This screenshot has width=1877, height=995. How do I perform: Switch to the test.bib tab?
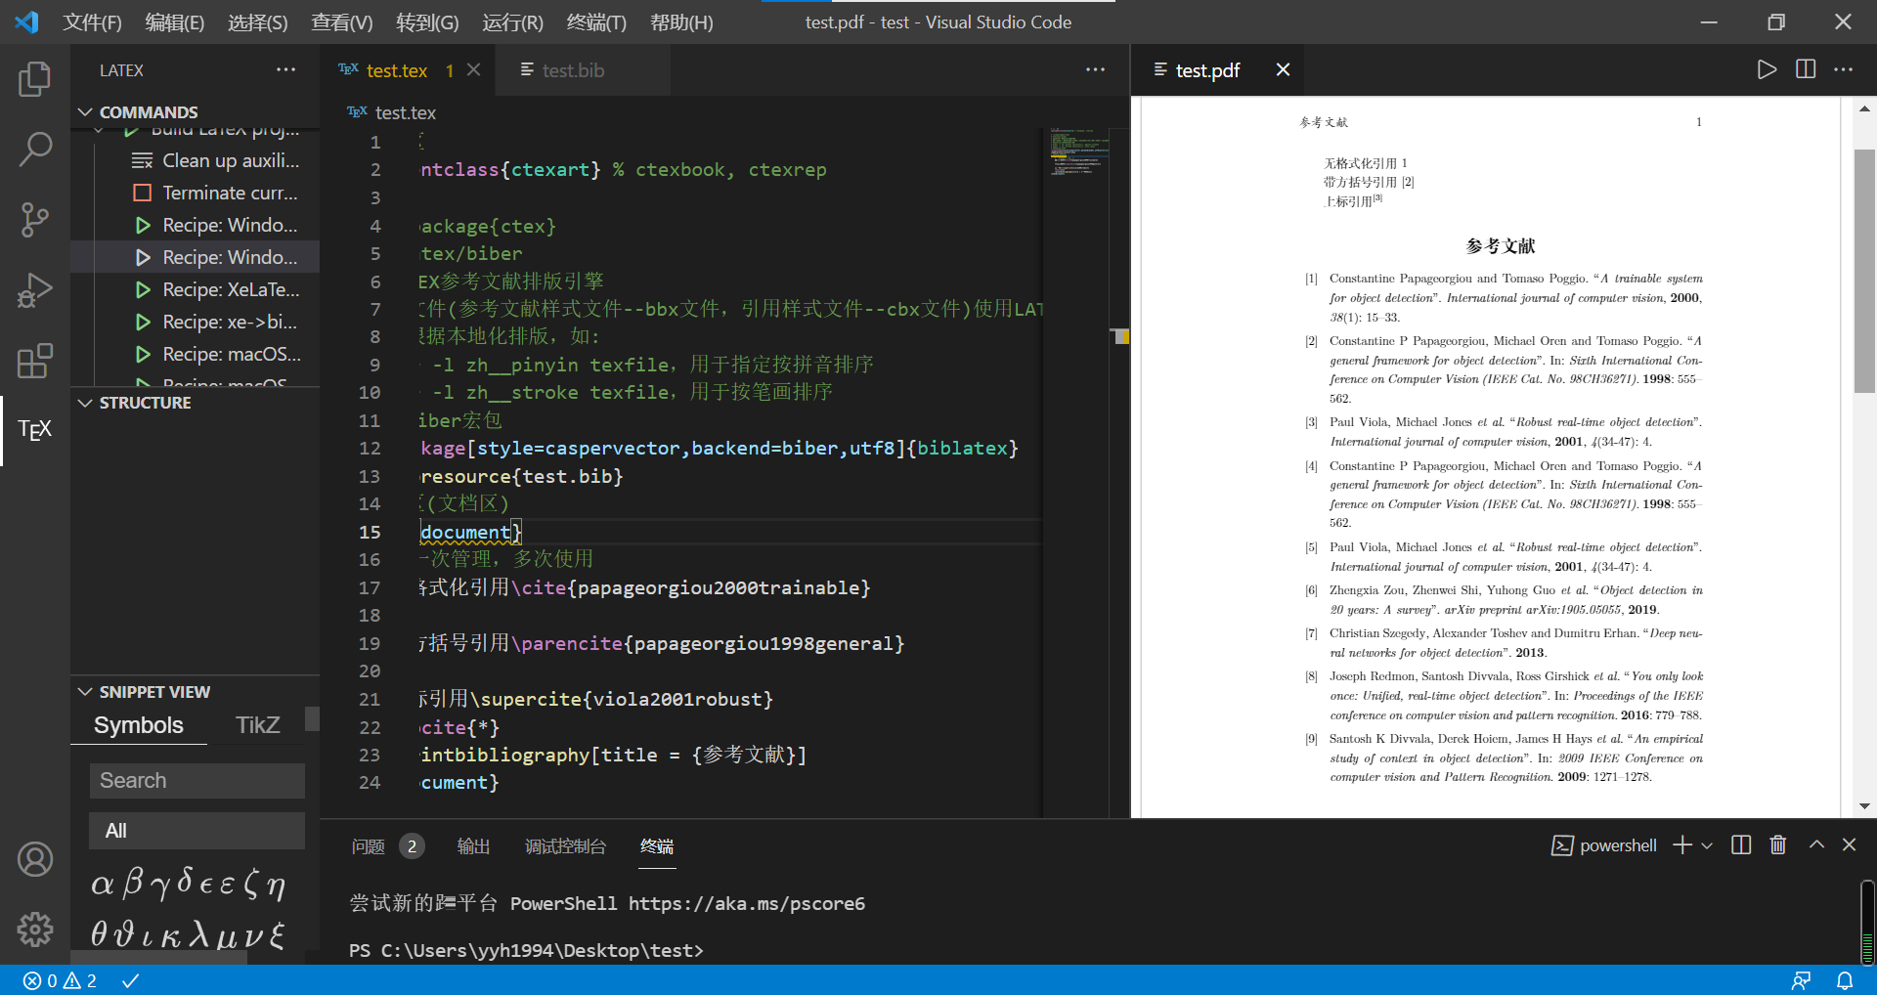pos(575,69)
